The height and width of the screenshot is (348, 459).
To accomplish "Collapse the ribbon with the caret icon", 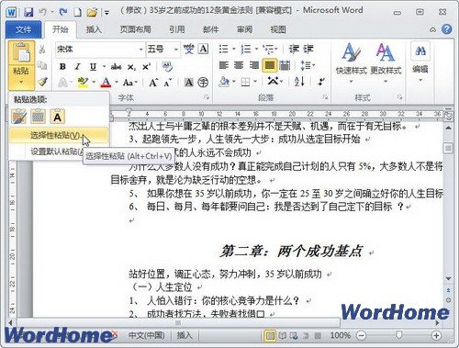I will click(x=432, y=29).
